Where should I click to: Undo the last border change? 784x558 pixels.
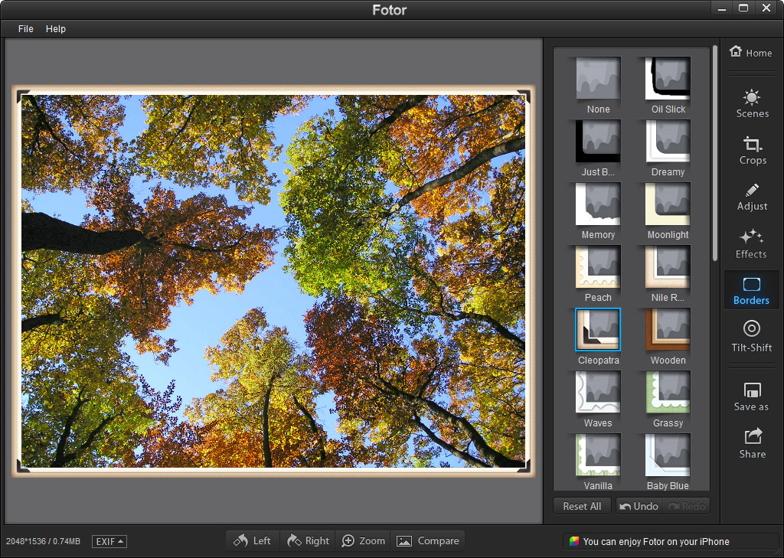pos(639,506)
